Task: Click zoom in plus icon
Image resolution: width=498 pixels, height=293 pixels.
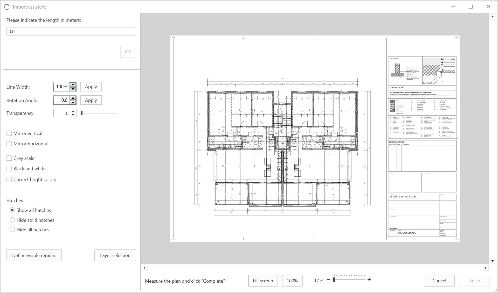Action: [369, 280]
